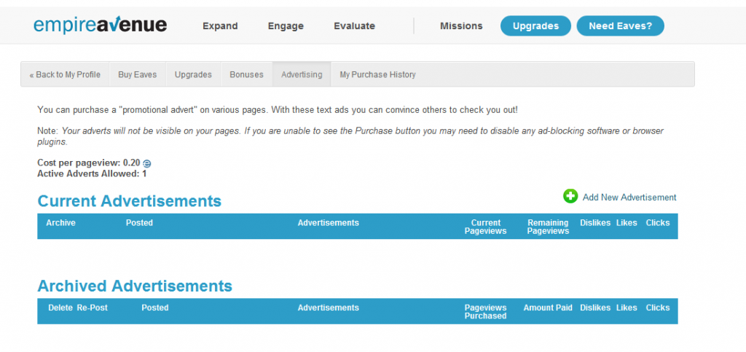Open the Empire Avenue logo home link
The width and height of the screenshot is (746, 352).
(100, 25)
